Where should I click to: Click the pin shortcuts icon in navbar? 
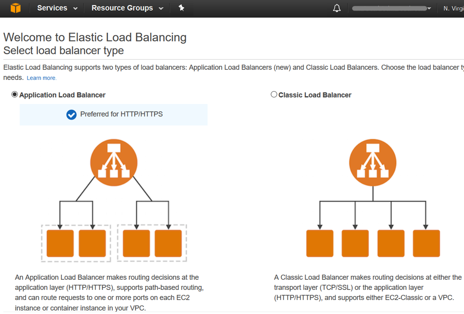pyautogui.click(x=181, y=8)
